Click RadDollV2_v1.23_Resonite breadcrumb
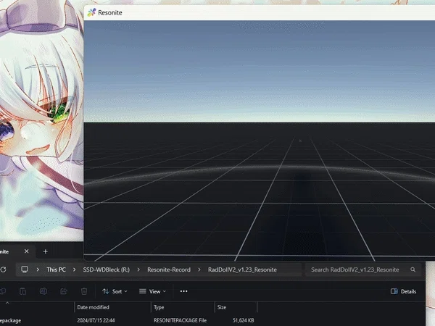 242,269
